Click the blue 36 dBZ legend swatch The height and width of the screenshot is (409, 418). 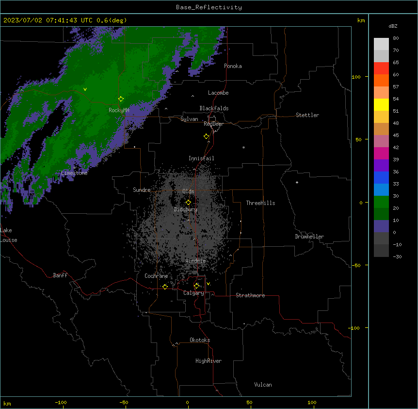[x=381, y=177]
